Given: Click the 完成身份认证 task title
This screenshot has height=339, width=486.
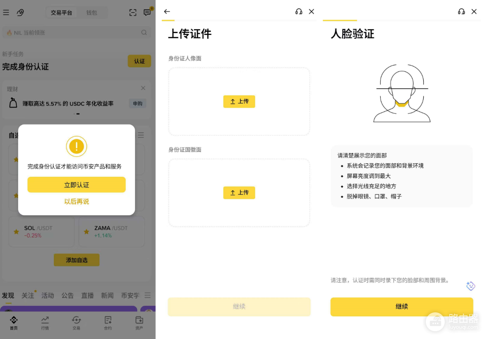Looking at the screenshot, I should click(25, 67).
